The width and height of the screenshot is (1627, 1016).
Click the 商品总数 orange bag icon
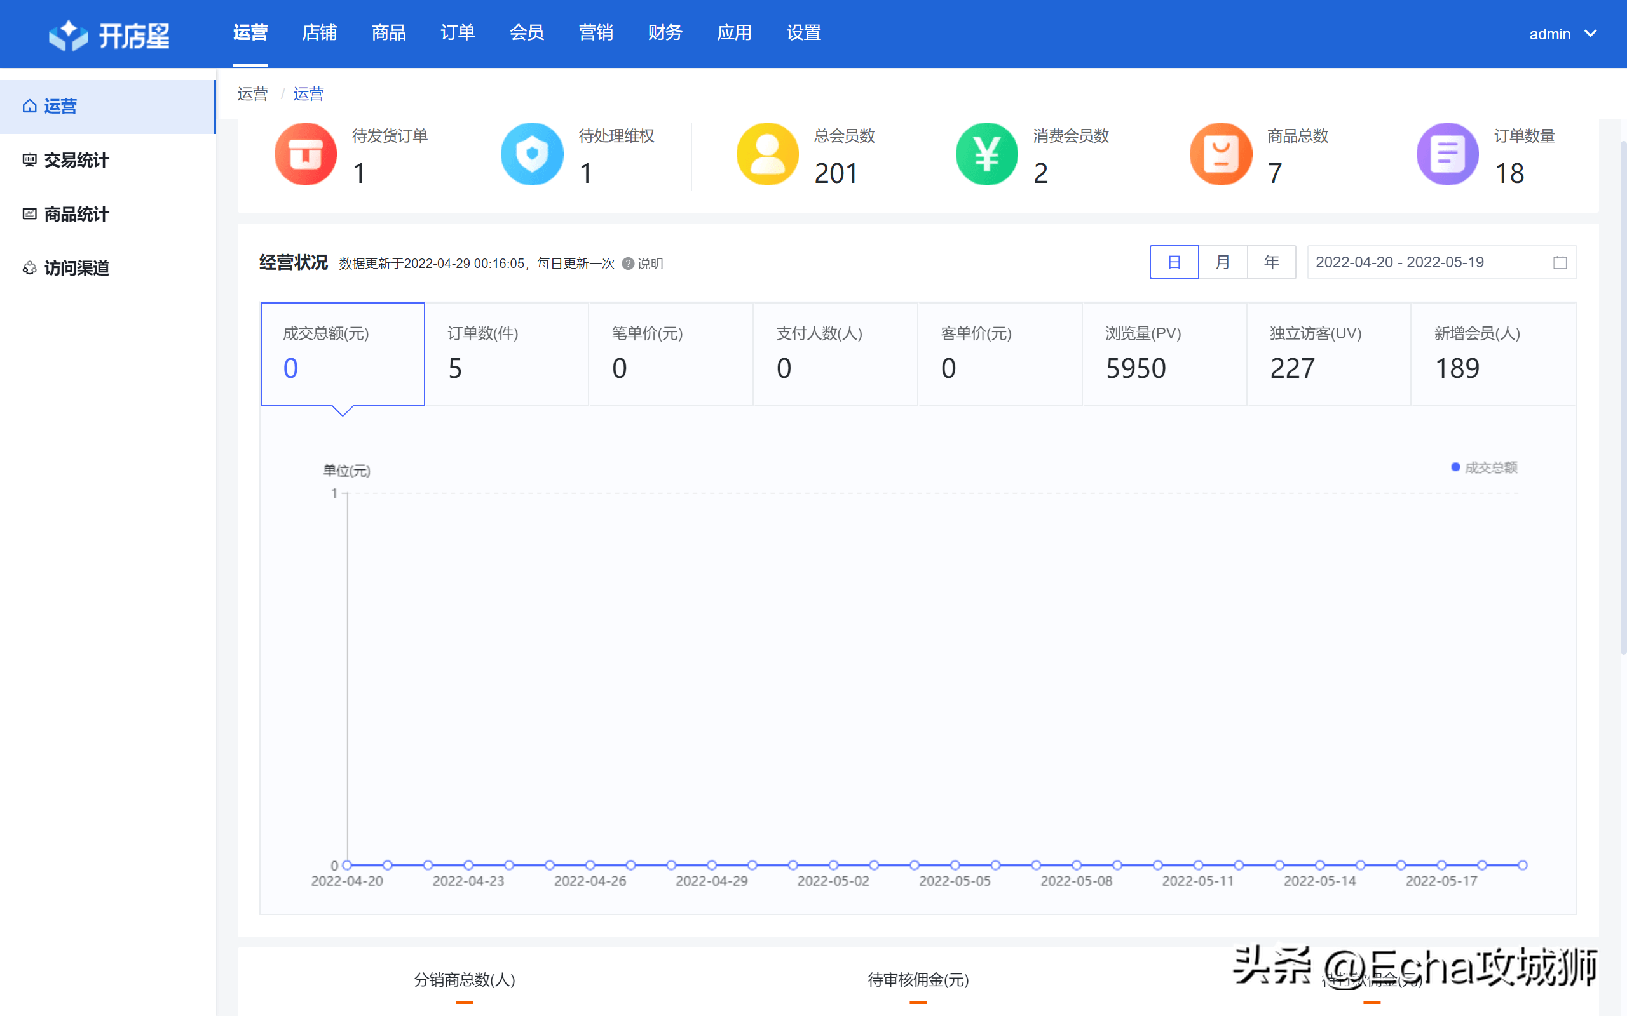click(x=1221, y=154)
